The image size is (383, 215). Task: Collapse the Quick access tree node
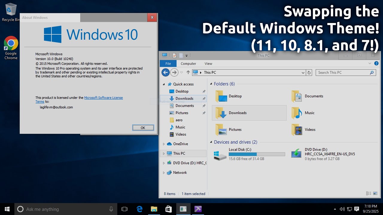coord(164,84)
